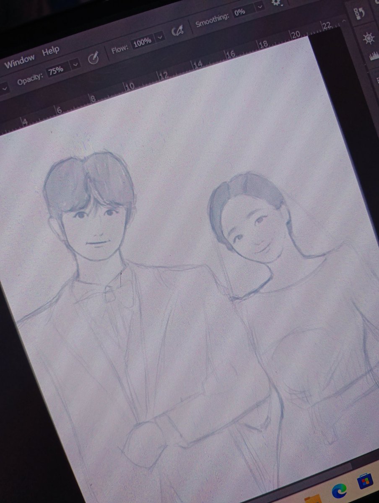Image resolution: width=379 pixels, height=503 pixels.
Task: Open Microsoft Store from the taskbar
Action: point(365,482)
